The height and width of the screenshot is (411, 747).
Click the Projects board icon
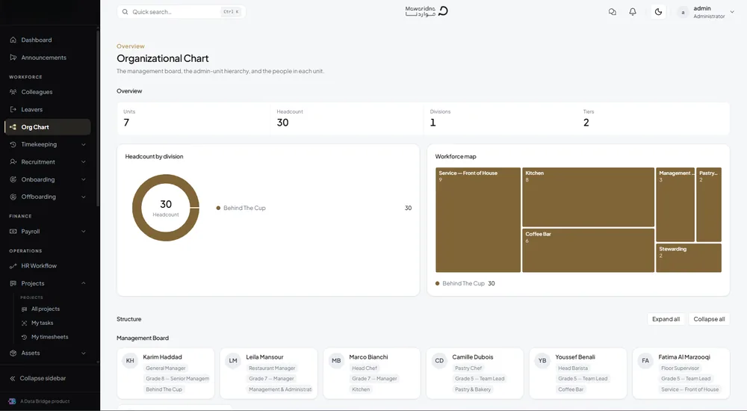click(13, 284)
